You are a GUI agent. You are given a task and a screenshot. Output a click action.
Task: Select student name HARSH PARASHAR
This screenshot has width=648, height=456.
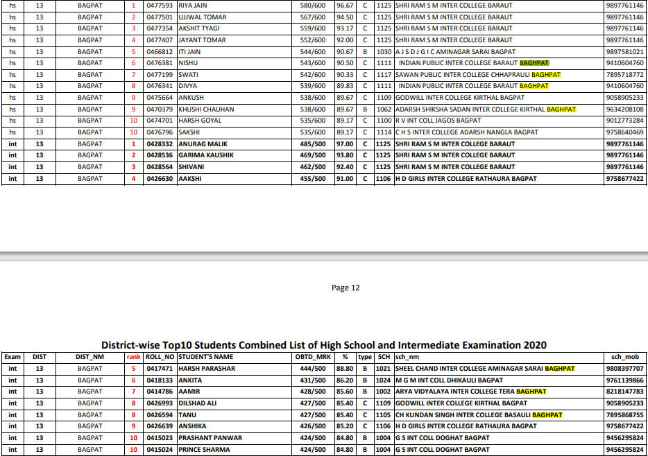tap(207, 369)
